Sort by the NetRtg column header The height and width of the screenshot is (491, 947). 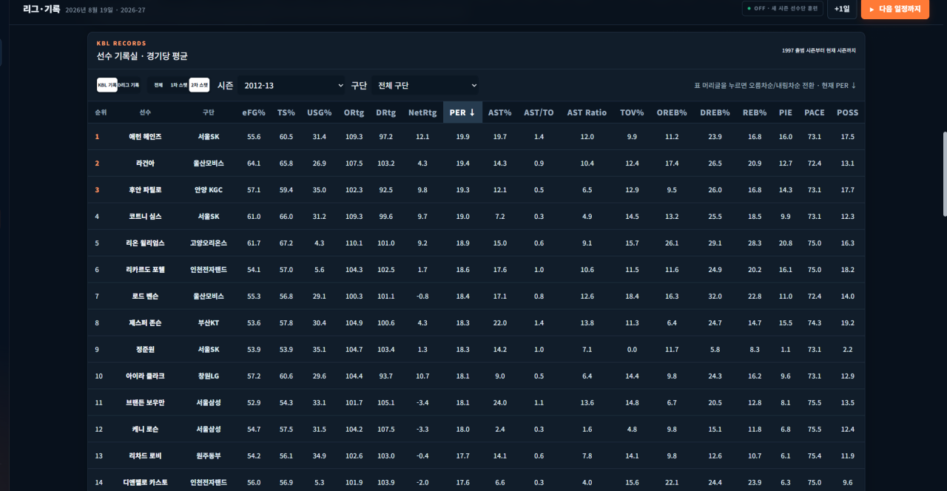[x=422, y=112]
